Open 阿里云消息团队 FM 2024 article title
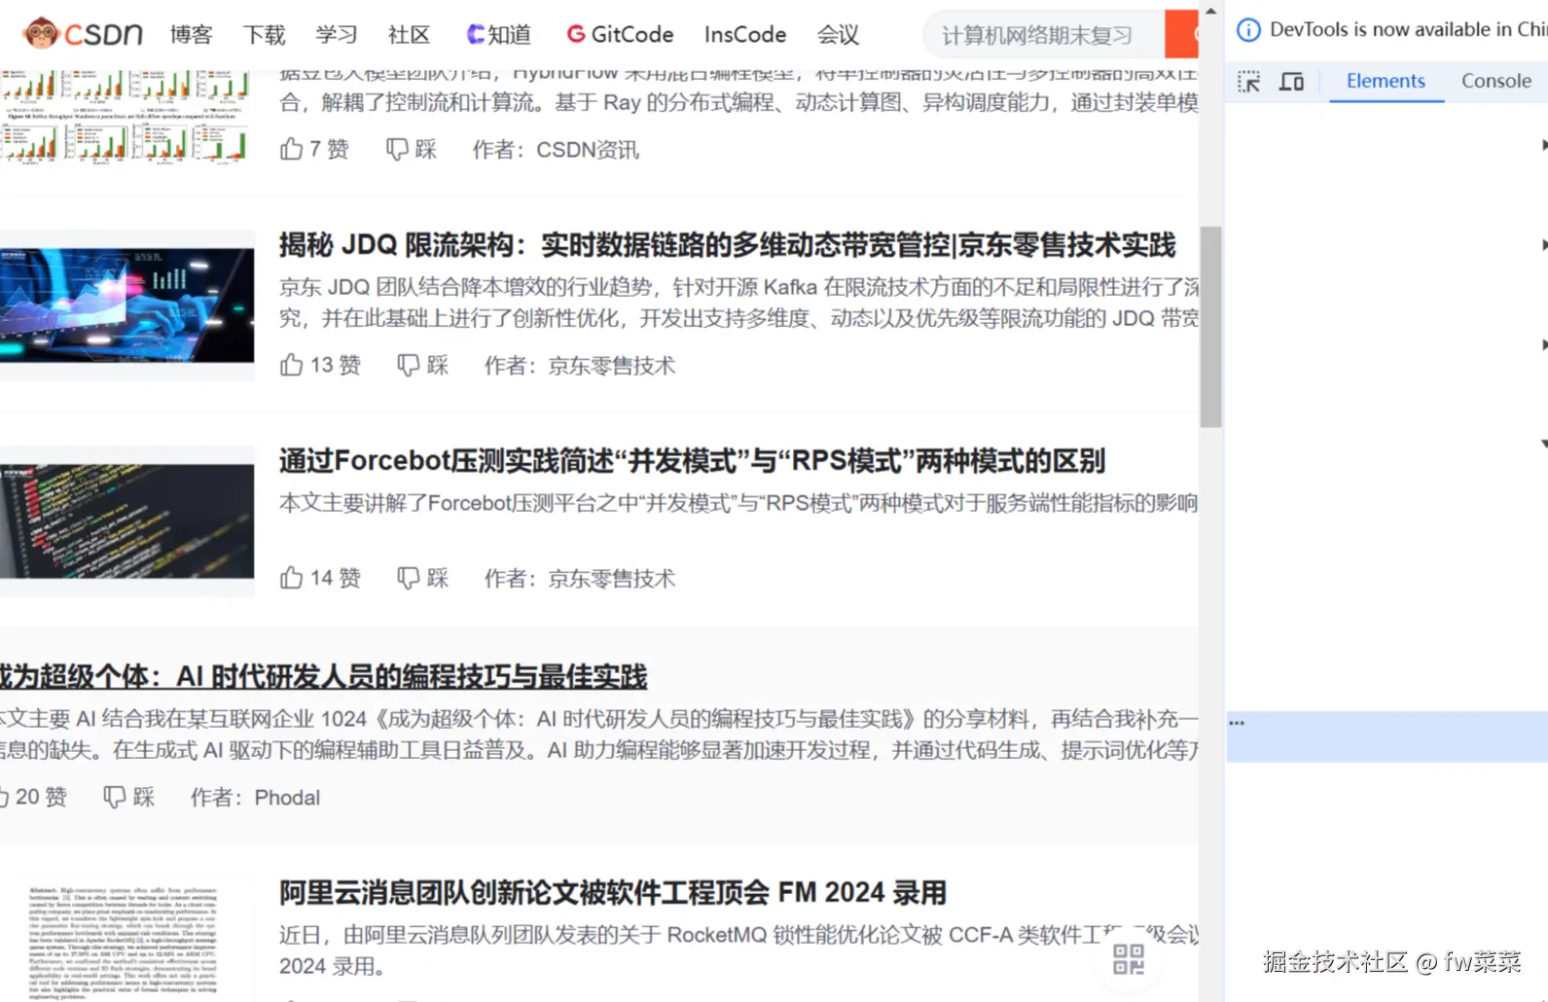This screenshot has width=1548, height=1002. pyautogui.click(x=613, y=892)
